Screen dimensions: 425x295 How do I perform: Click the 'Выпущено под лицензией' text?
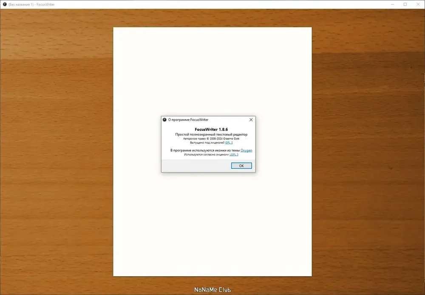pos(207,143)
